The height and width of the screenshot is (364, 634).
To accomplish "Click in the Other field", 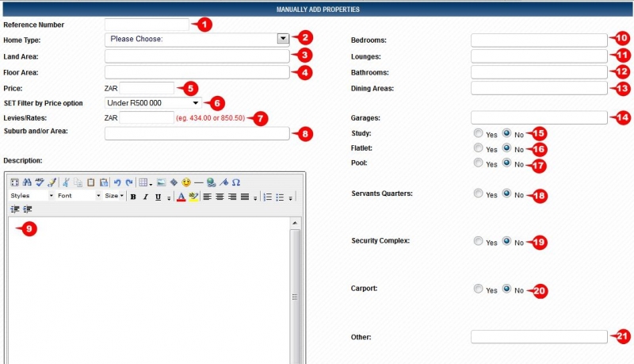I will click(539, 336).
